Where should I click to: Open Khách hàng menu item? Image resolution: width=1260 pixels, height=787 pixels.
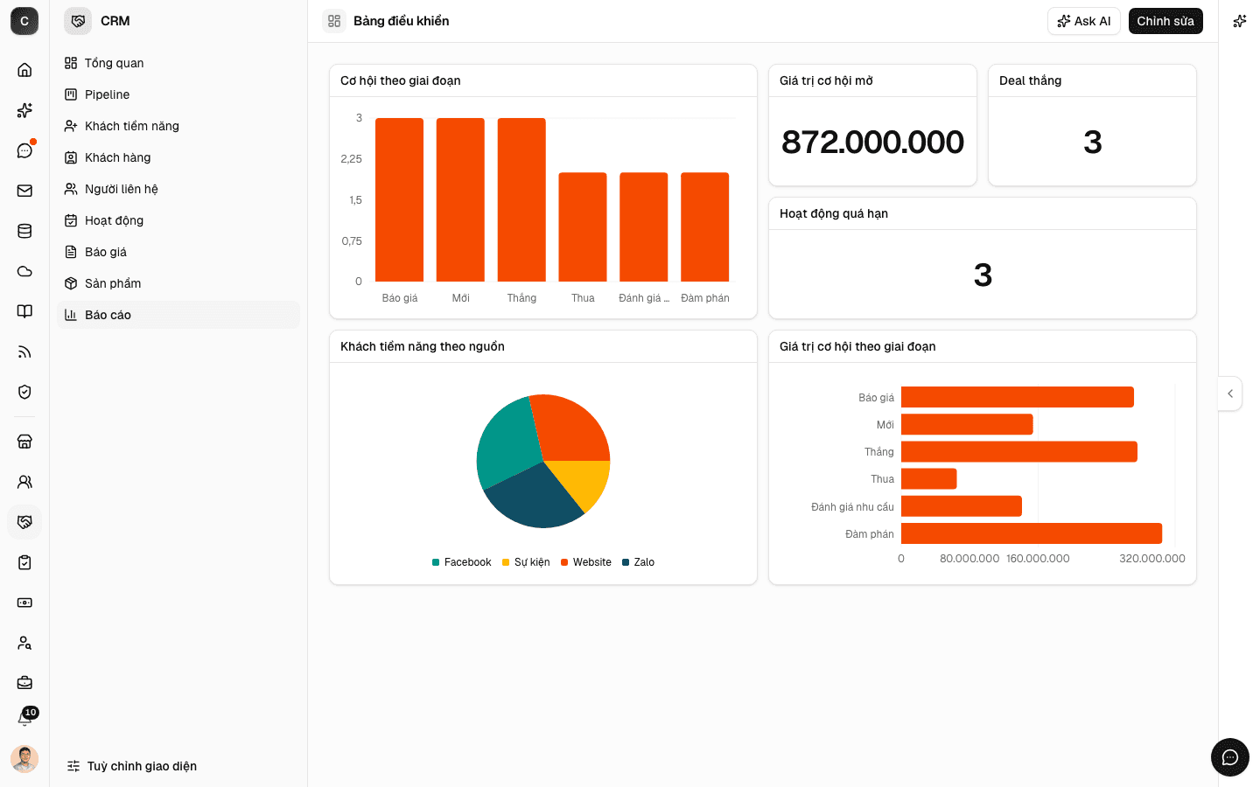click(178, 157)
